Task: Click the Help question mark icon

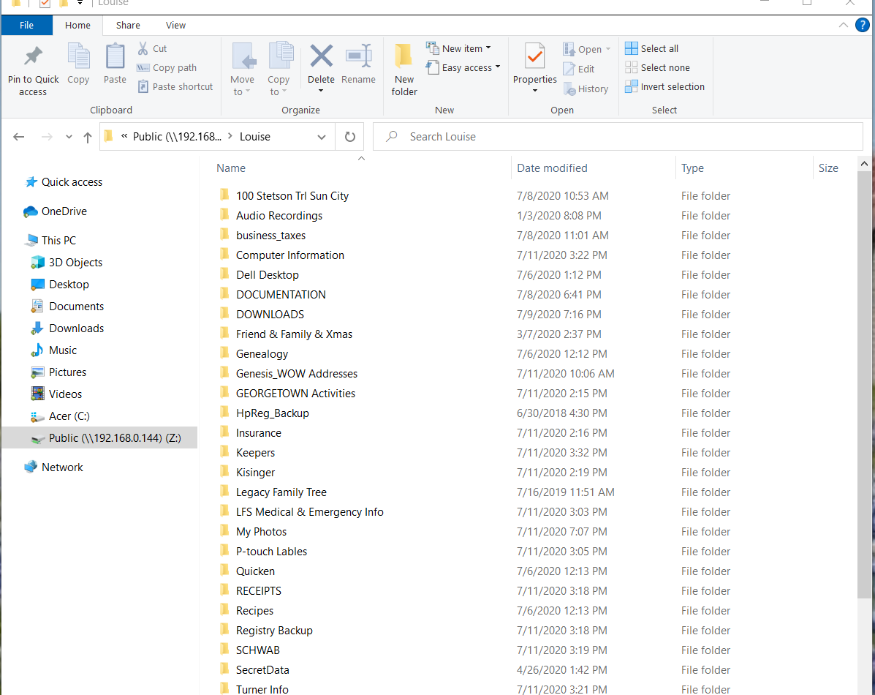Action: point(863,25)
